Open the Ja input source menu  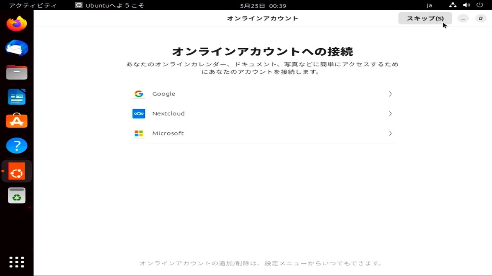429,6
